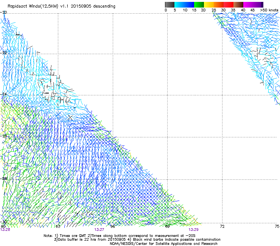Image resolution: width=280 pixels, height=246 pixels.
Task: Select the orange 25-30 knots legend segment
Action: tap(219, 5)
